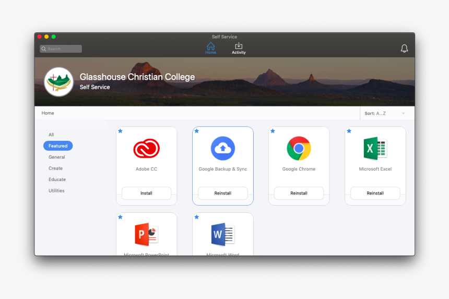The image size is (449, 299).
Task: Focus the Search input field
Action: click(61, 49)
